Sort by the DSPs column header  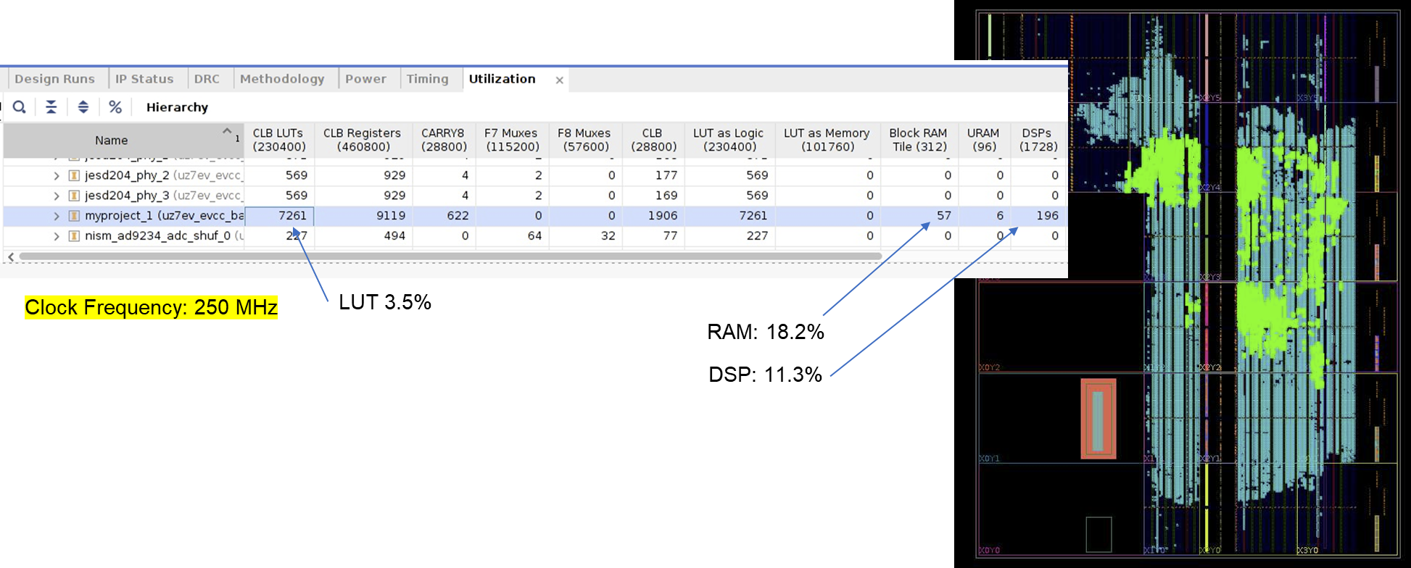point(1038,140)
